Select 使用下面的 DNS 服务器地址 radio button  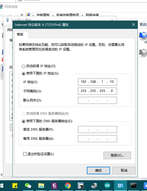[23, 121]
